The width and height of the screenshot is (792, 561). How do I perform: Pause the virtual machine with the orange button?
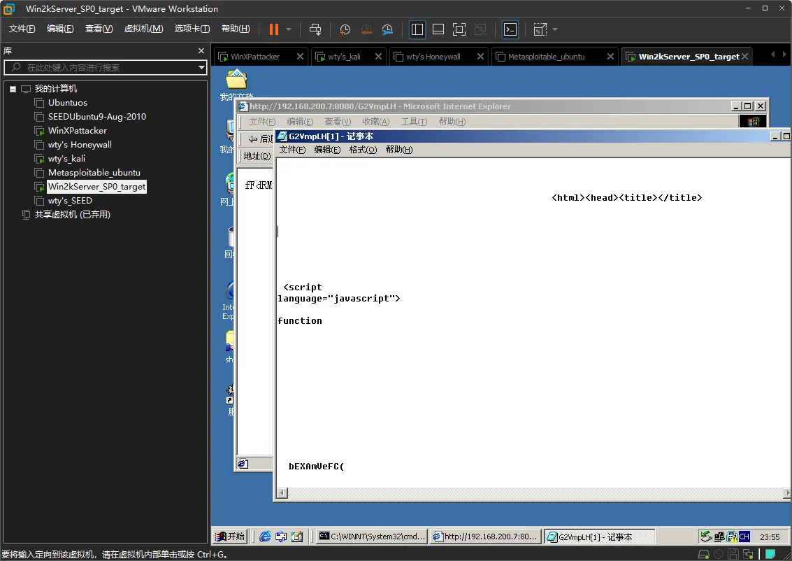[x=274, y=29]
